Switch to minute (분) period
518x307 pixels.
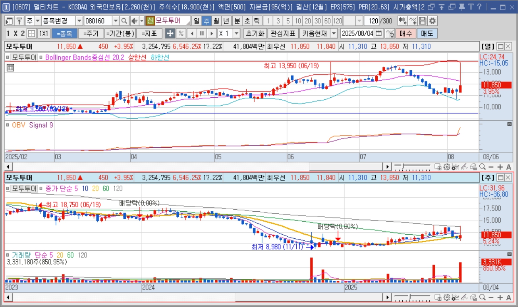(237, 21)
